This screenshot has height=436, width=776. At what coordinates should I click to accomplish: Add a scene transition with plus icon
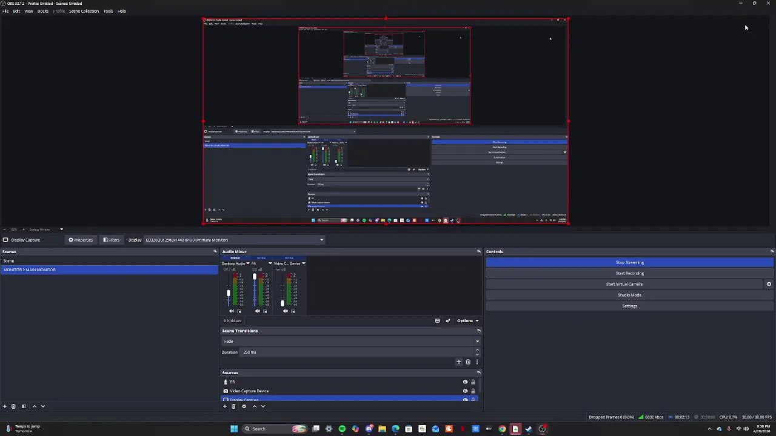(x=459, y=362)
